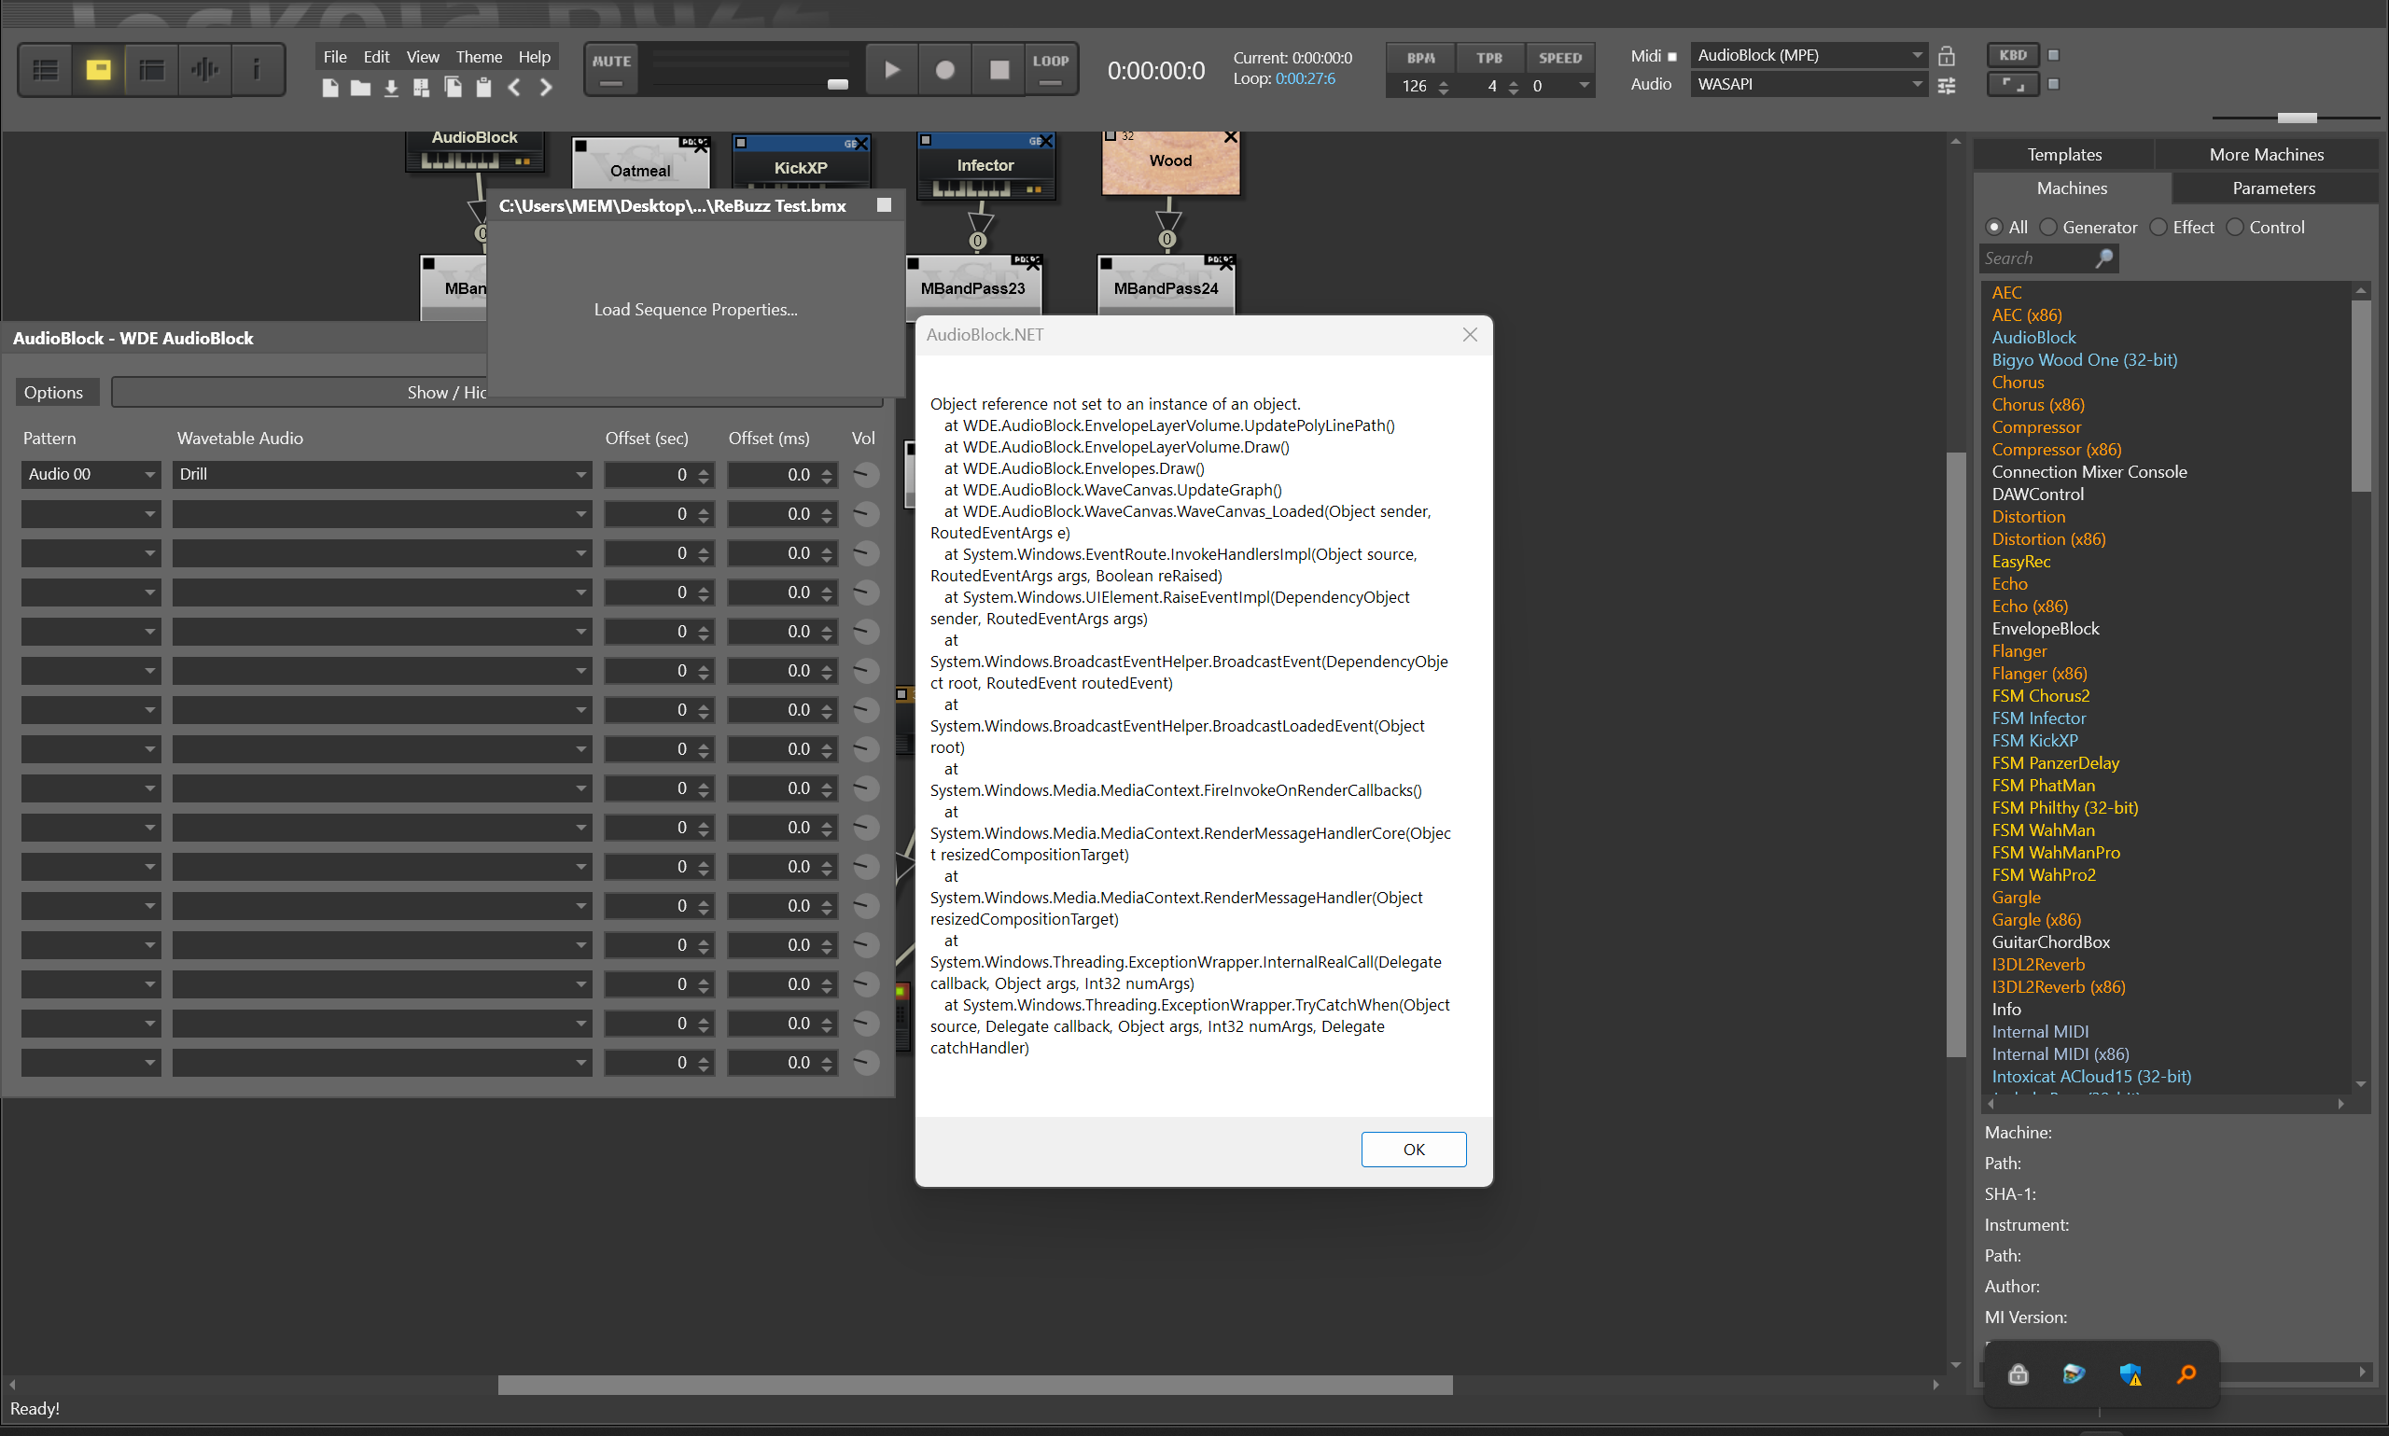The image size is (2389, 1436).
Task: Click the Record button in transport
Action: 945,70
